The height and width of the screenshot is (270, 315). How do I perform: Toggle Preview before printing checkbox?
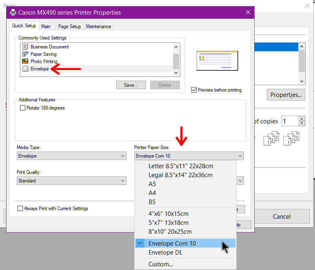(x=194, y=90)
